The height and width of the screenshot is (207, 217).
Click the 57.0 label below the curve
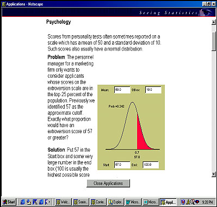[x=137, y=157]
